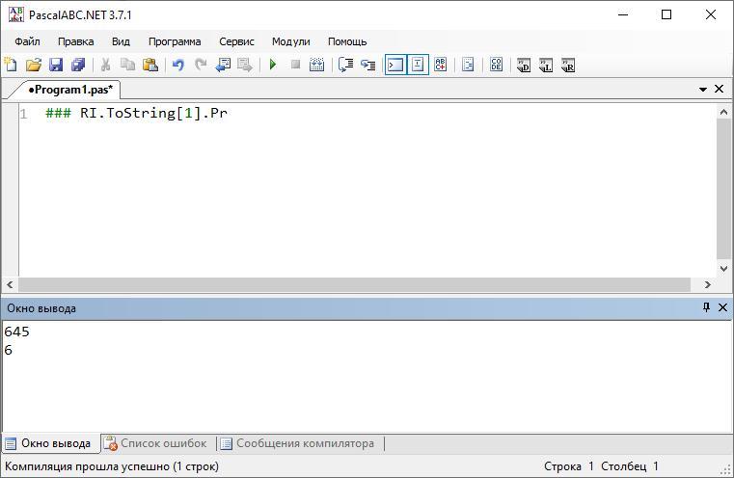Switch to the Окно вывода bottom tab

pos(49,443)
